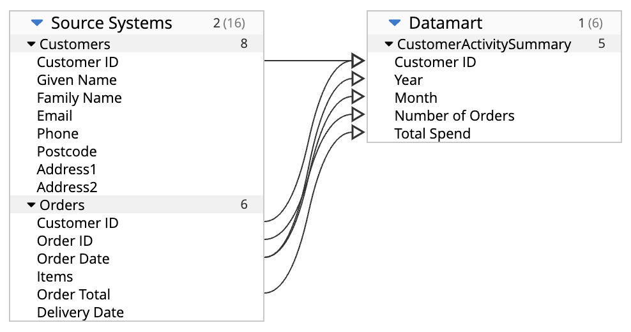Select Given Name field in Customers
Viewport: 631px width, 332px height.
tap(137, 80)
